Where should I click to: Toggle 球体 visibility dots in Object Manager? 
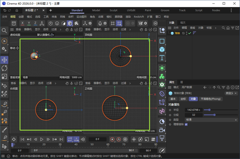(186, 33)
